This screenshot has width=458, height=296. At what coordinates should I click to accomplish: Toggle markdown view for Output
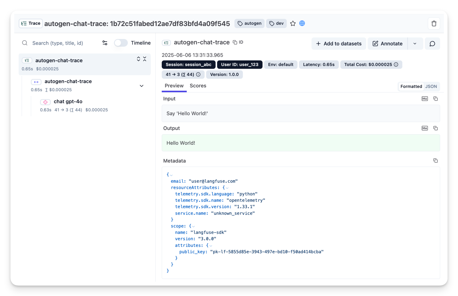[x=425, y=128]
